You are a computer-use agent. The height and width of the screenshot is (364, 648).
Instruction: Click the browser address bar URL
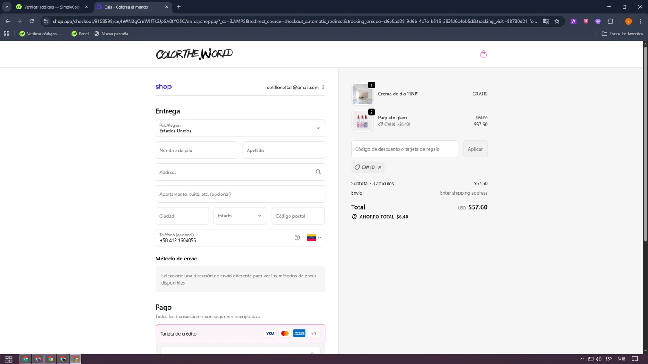point(295,21)
